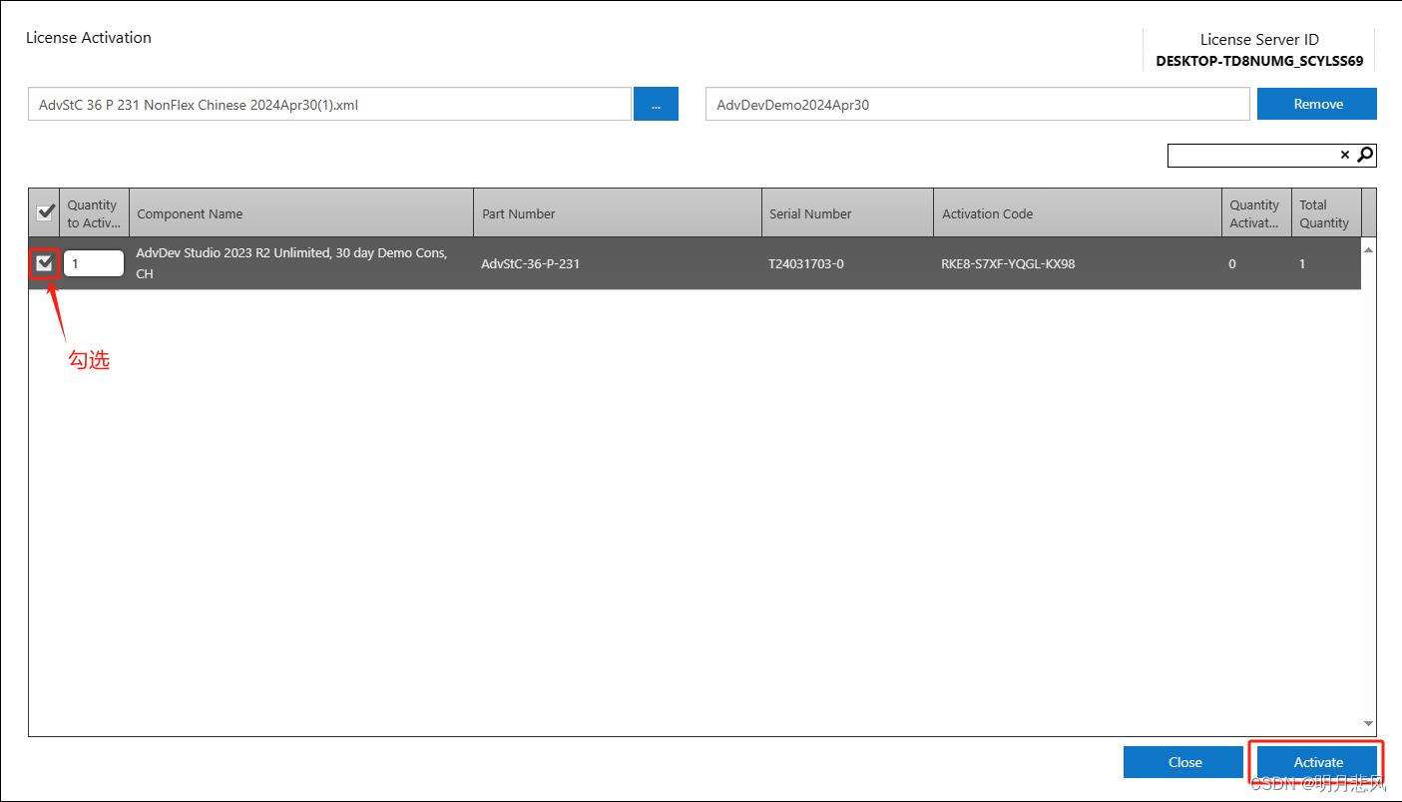
Task: Click the Total Quantity value 1 cell
Action: pos(1302,264)
